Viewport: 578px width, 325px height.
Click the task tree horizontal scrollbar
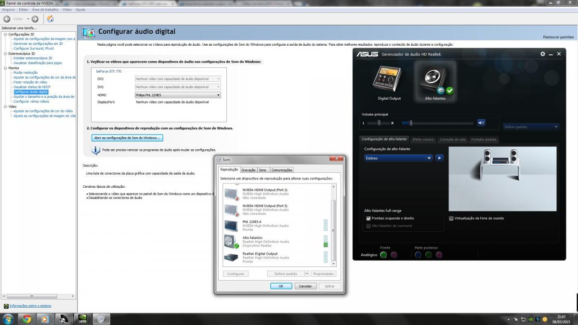pyautogui.click(x=38, y=296)
